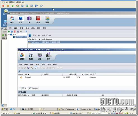
Task: Open the Welcome to Ne... taskbar button
Action: pyautogui.click(x=85, y=109)
